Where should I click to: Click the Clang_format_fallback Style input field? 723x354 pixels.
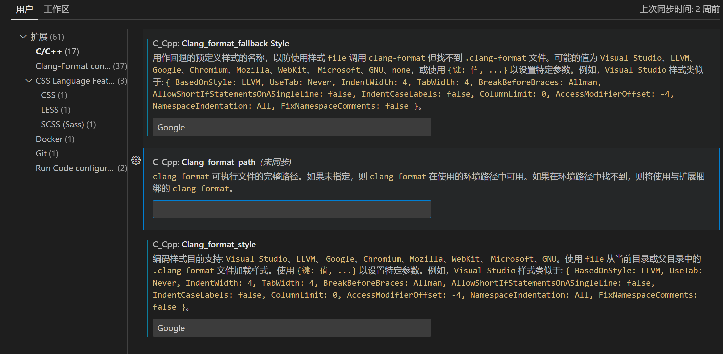(292, 127)
